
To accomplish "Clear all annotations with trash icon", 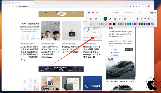I will tap(149, 19).
